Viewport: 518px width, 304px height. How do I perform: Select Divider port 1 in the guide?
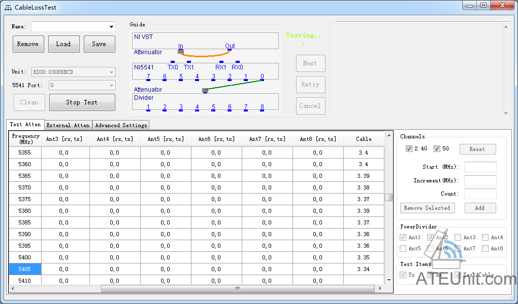(148, 107)
